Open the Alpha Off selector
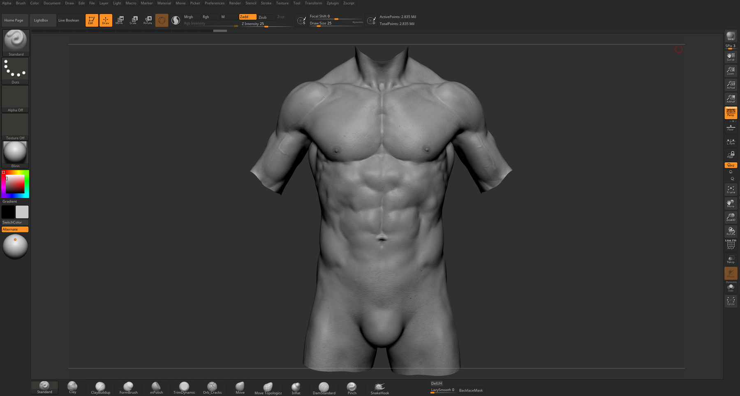Image resolution: width=740 pixels, height=396 pixels. tap(16, 99)
